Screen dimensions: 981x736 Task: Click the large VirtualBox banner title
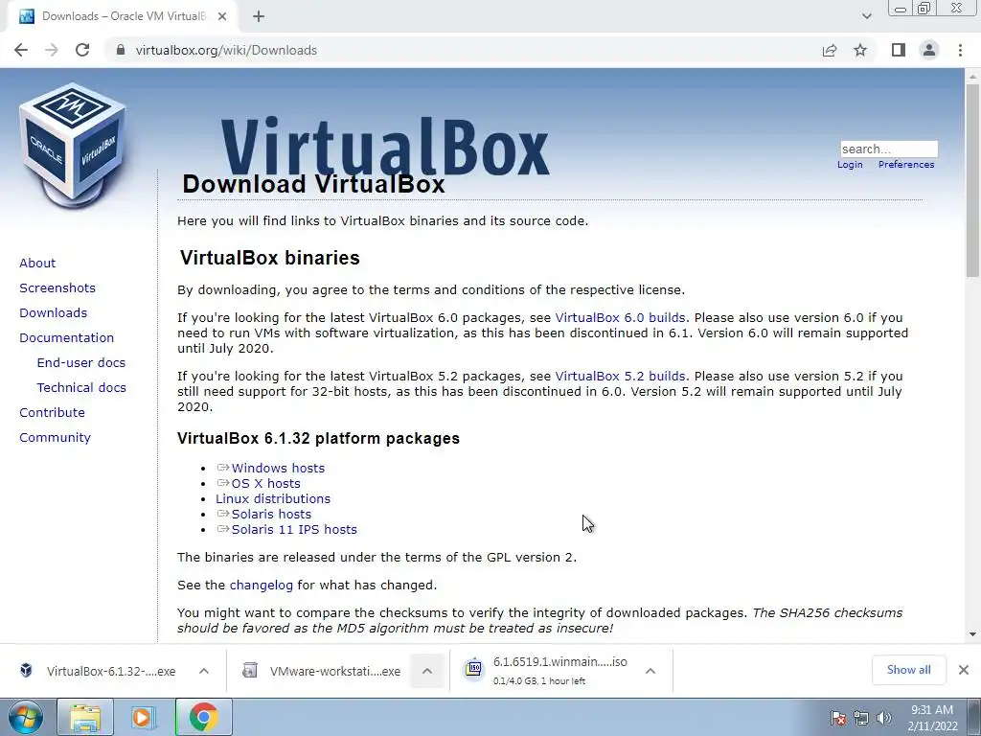[385, 147]
